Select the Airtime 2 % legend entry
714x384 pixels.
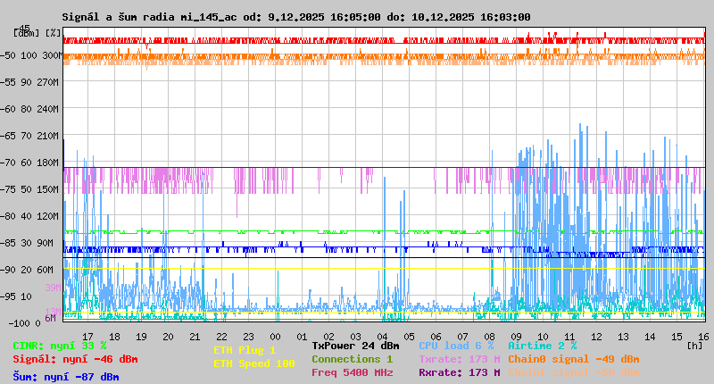pos(542,345)
